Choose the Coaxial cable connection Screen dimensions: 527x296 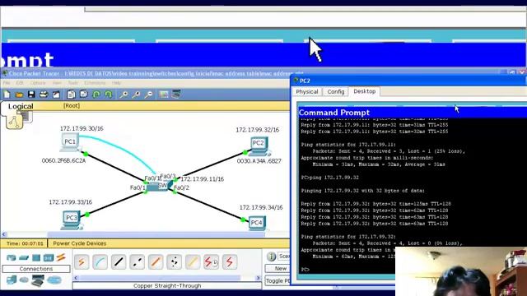pos(192,262)
